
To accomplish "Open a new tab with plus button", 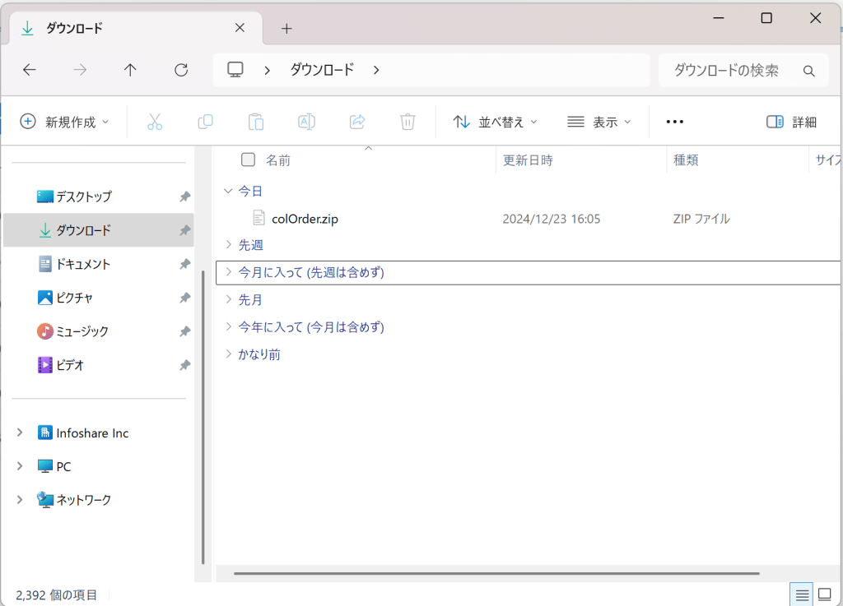I will [286, 28].
